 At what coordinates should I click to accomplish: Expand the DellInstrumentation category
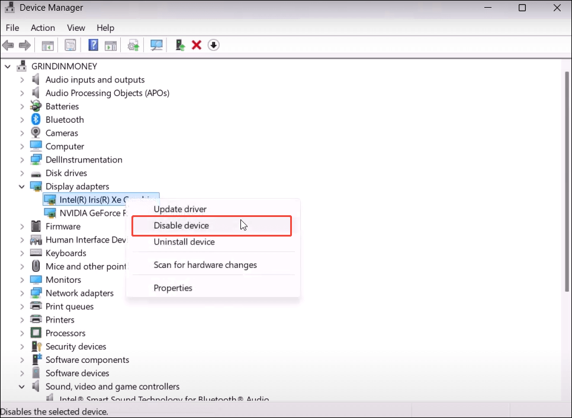pyautogui.click(x=22, y=159)
